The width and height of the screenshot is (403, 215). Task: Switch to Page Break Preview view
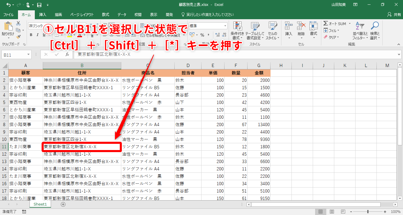tap(343, 211)
